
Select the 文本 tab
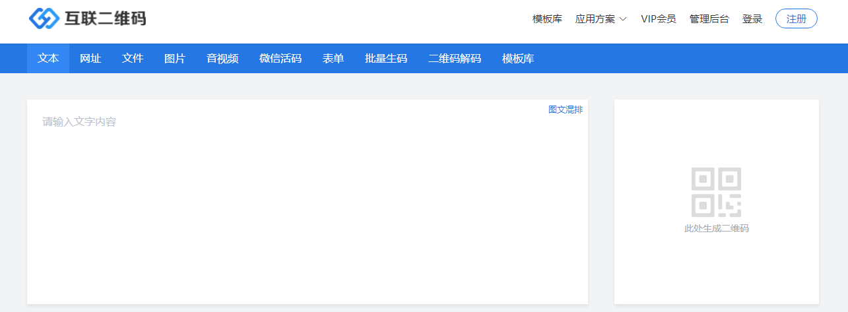pos(48,59)
